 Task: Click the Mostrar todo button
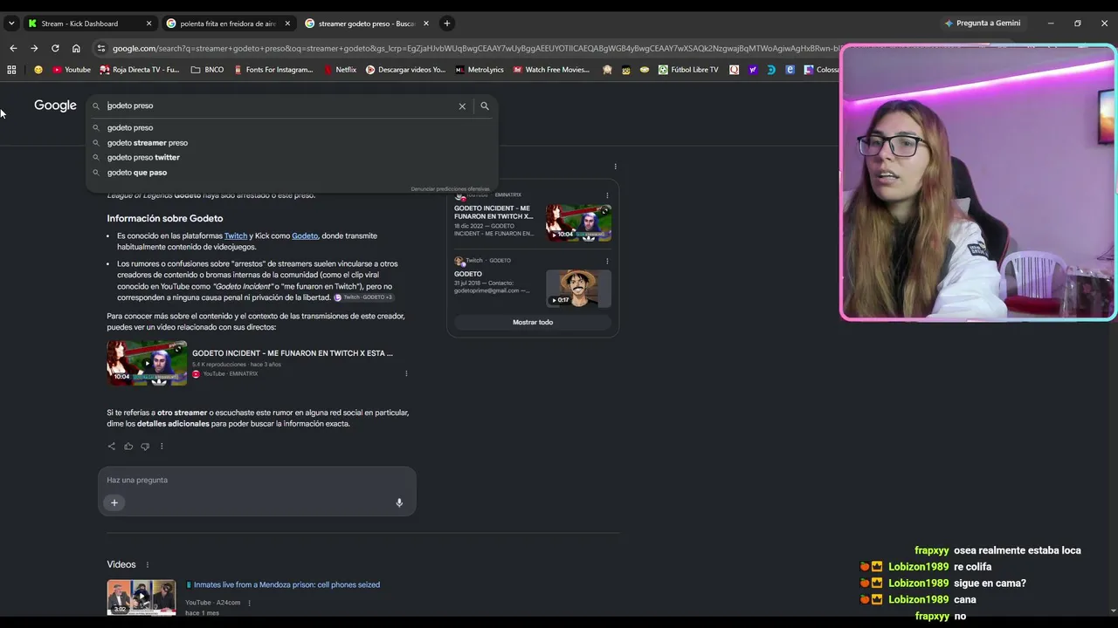coord(533,323)
